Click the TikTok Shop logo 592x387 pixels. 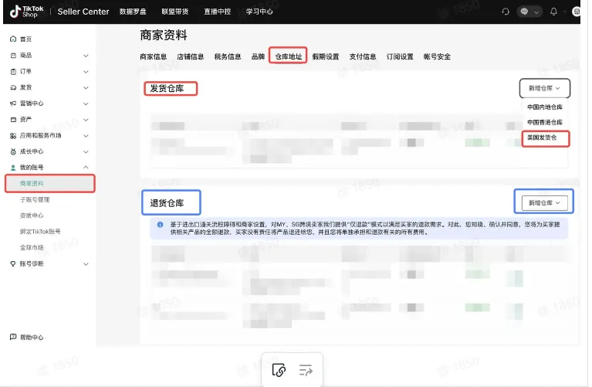point(26,12)
